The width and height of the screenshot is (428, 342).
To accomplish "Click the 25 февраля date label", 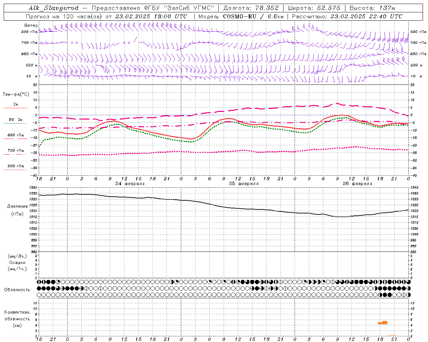I will tap(244, 184).
